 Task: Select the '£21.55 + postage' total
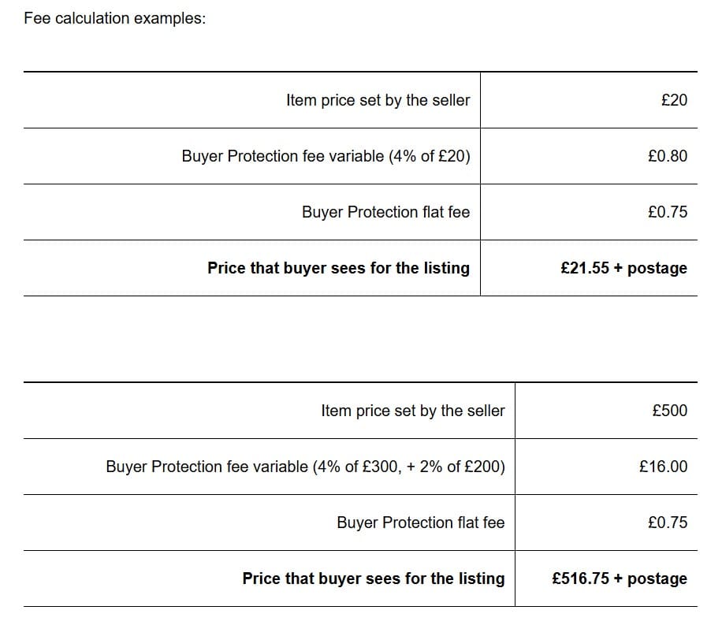pos(623,268)
